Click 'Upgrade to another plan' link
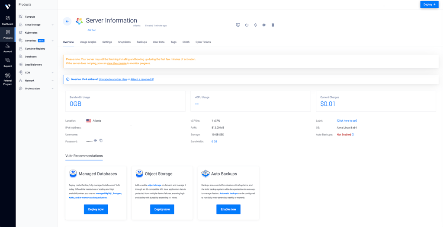 113,79
